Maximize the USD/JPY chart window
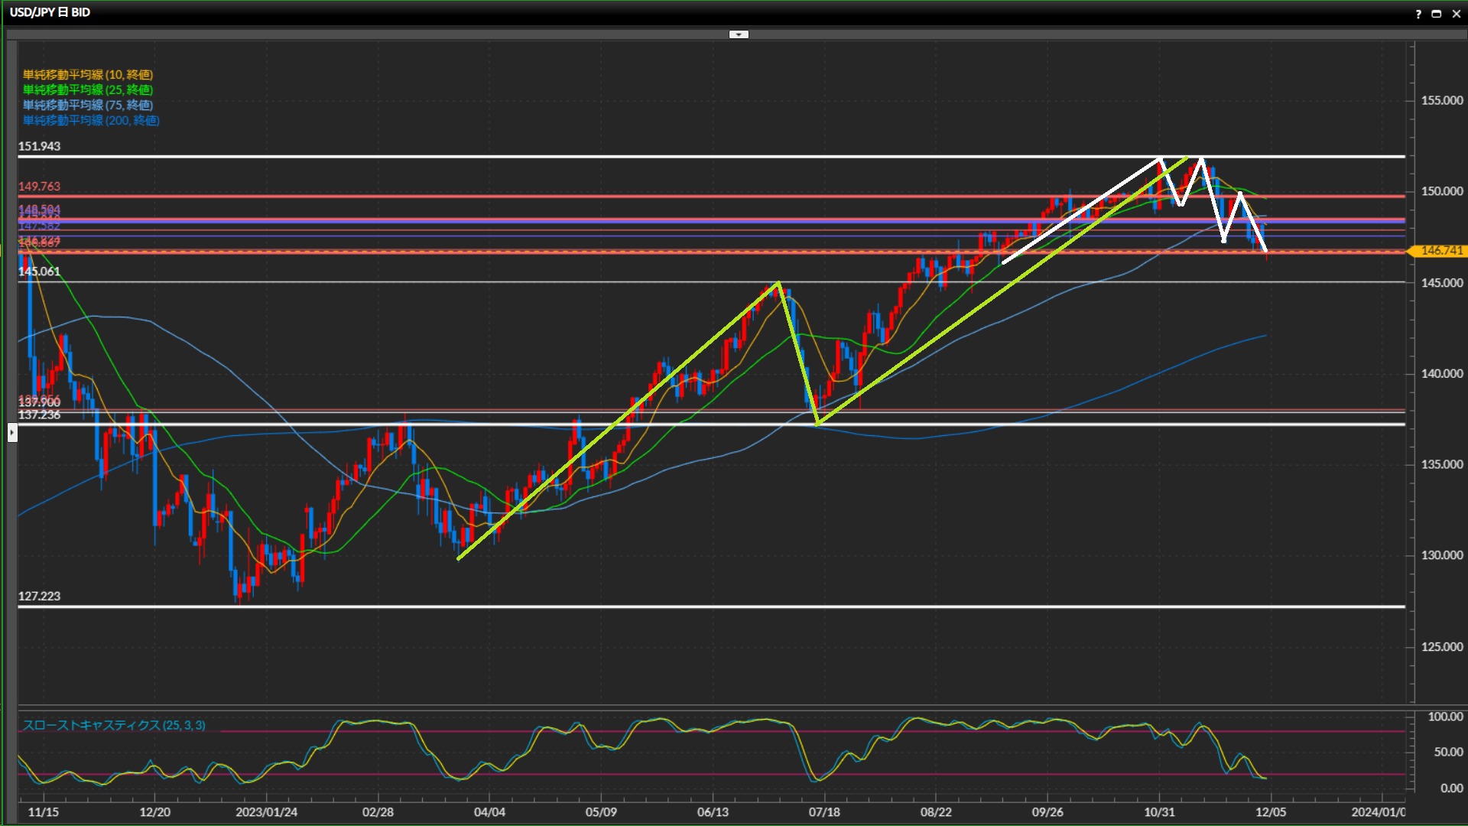Screen dimensions: 1468x826 [1436, 14]
